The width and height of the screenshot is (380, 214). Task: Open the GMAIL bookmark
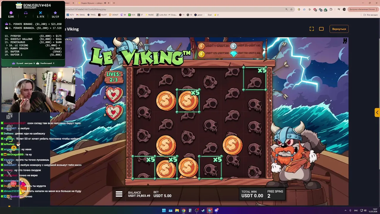81,15
